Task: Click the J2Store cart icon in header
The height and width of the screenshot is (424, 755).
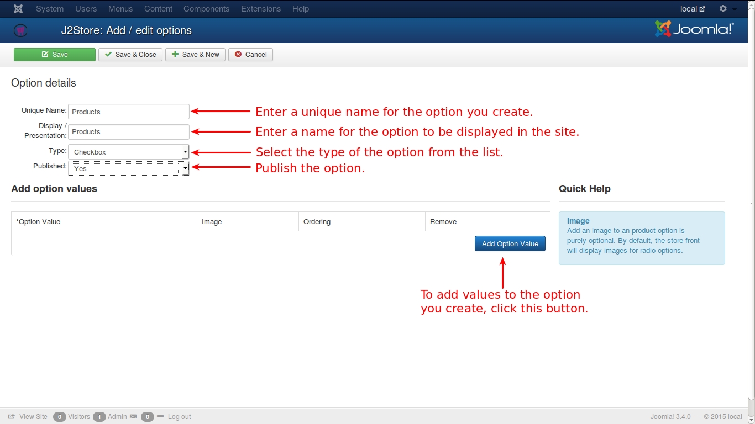Action: pyautogui.click(x=20, y=30)
